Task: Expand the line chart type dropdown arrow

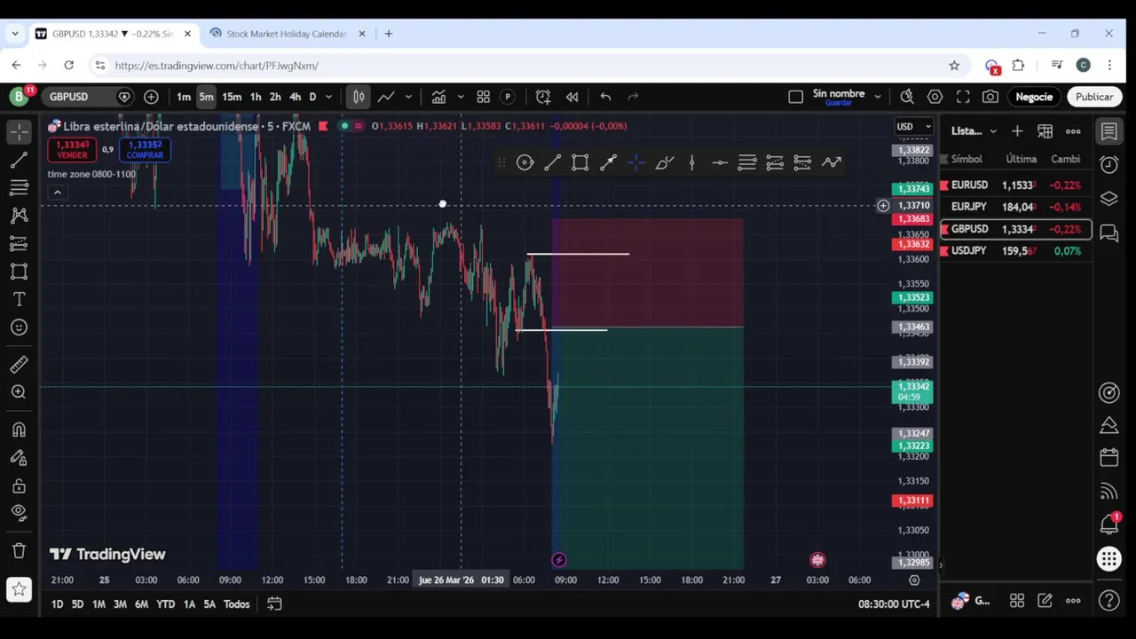Action: click(x=408, y=97)
